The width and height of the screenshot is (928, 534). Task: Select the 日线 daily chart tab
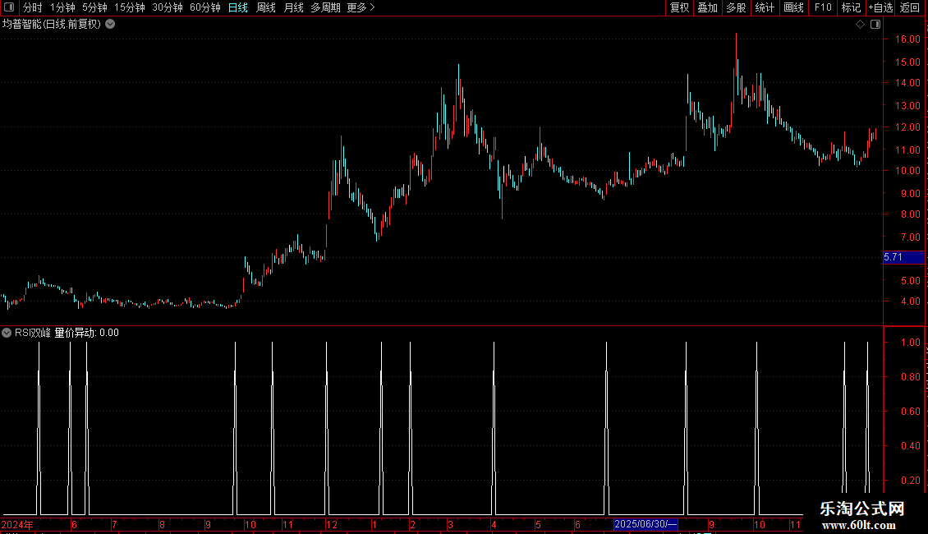pyautogui.click(x=238, y=7)
